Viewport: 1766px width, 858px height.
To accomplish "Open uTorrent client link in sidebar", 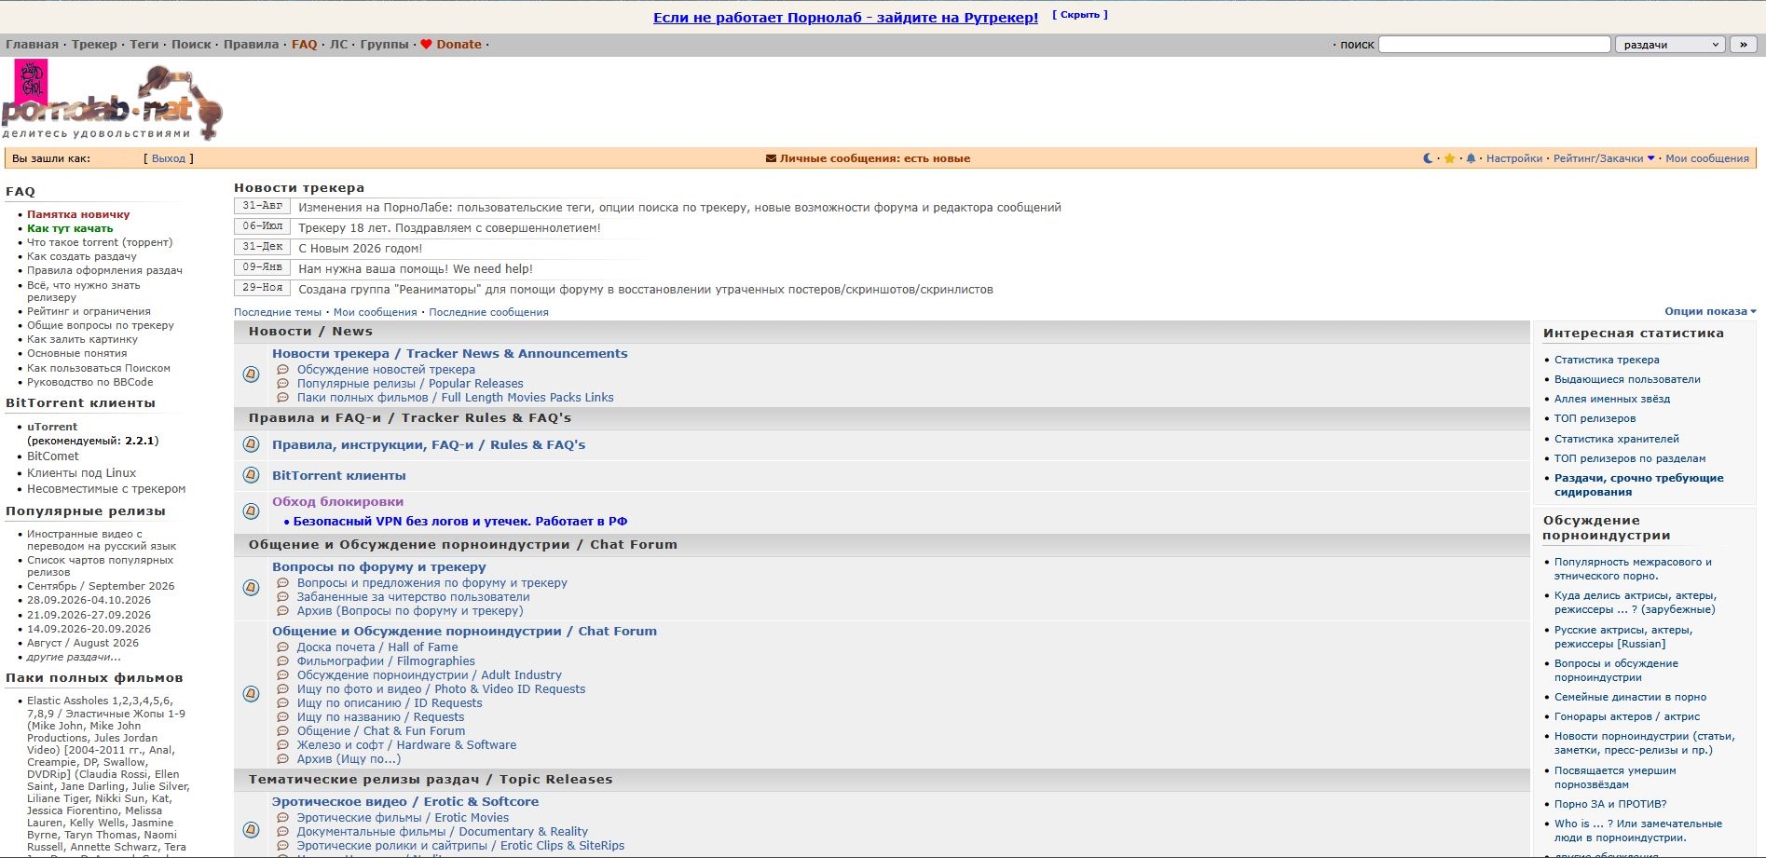I will (52, 427).
